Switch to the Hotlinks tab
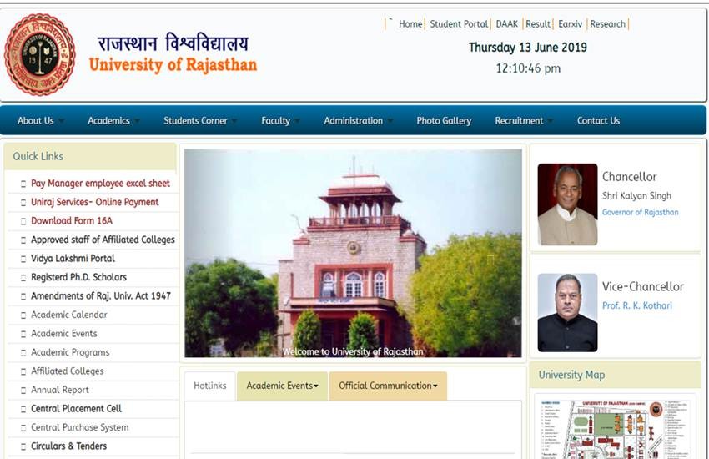The image size is (709, 459). pyautogui.click(x=209, y=386)
